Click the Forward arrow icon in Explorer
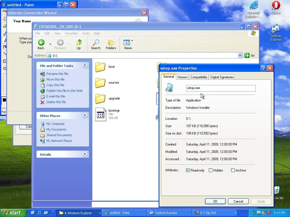 60,42
